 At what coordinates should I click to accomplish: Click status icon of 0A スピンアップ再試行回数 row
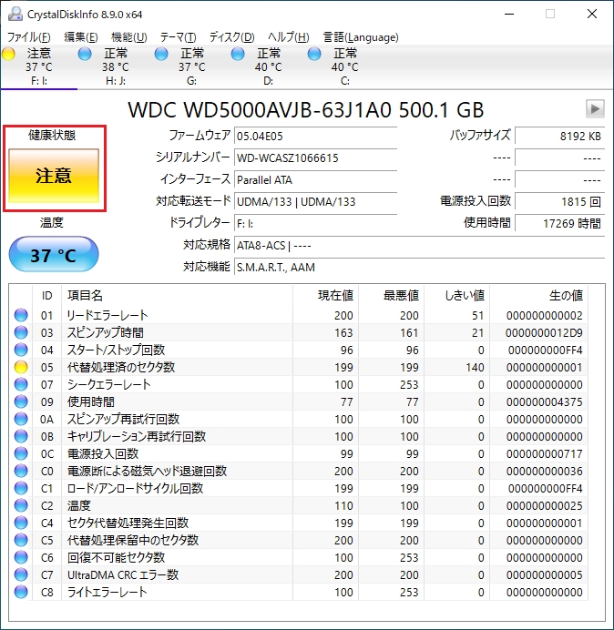[21, 419]
